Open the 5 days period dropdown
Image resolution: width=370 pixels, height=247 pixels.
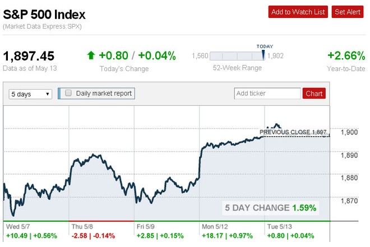pyautogui.click(x=31, y=94)
